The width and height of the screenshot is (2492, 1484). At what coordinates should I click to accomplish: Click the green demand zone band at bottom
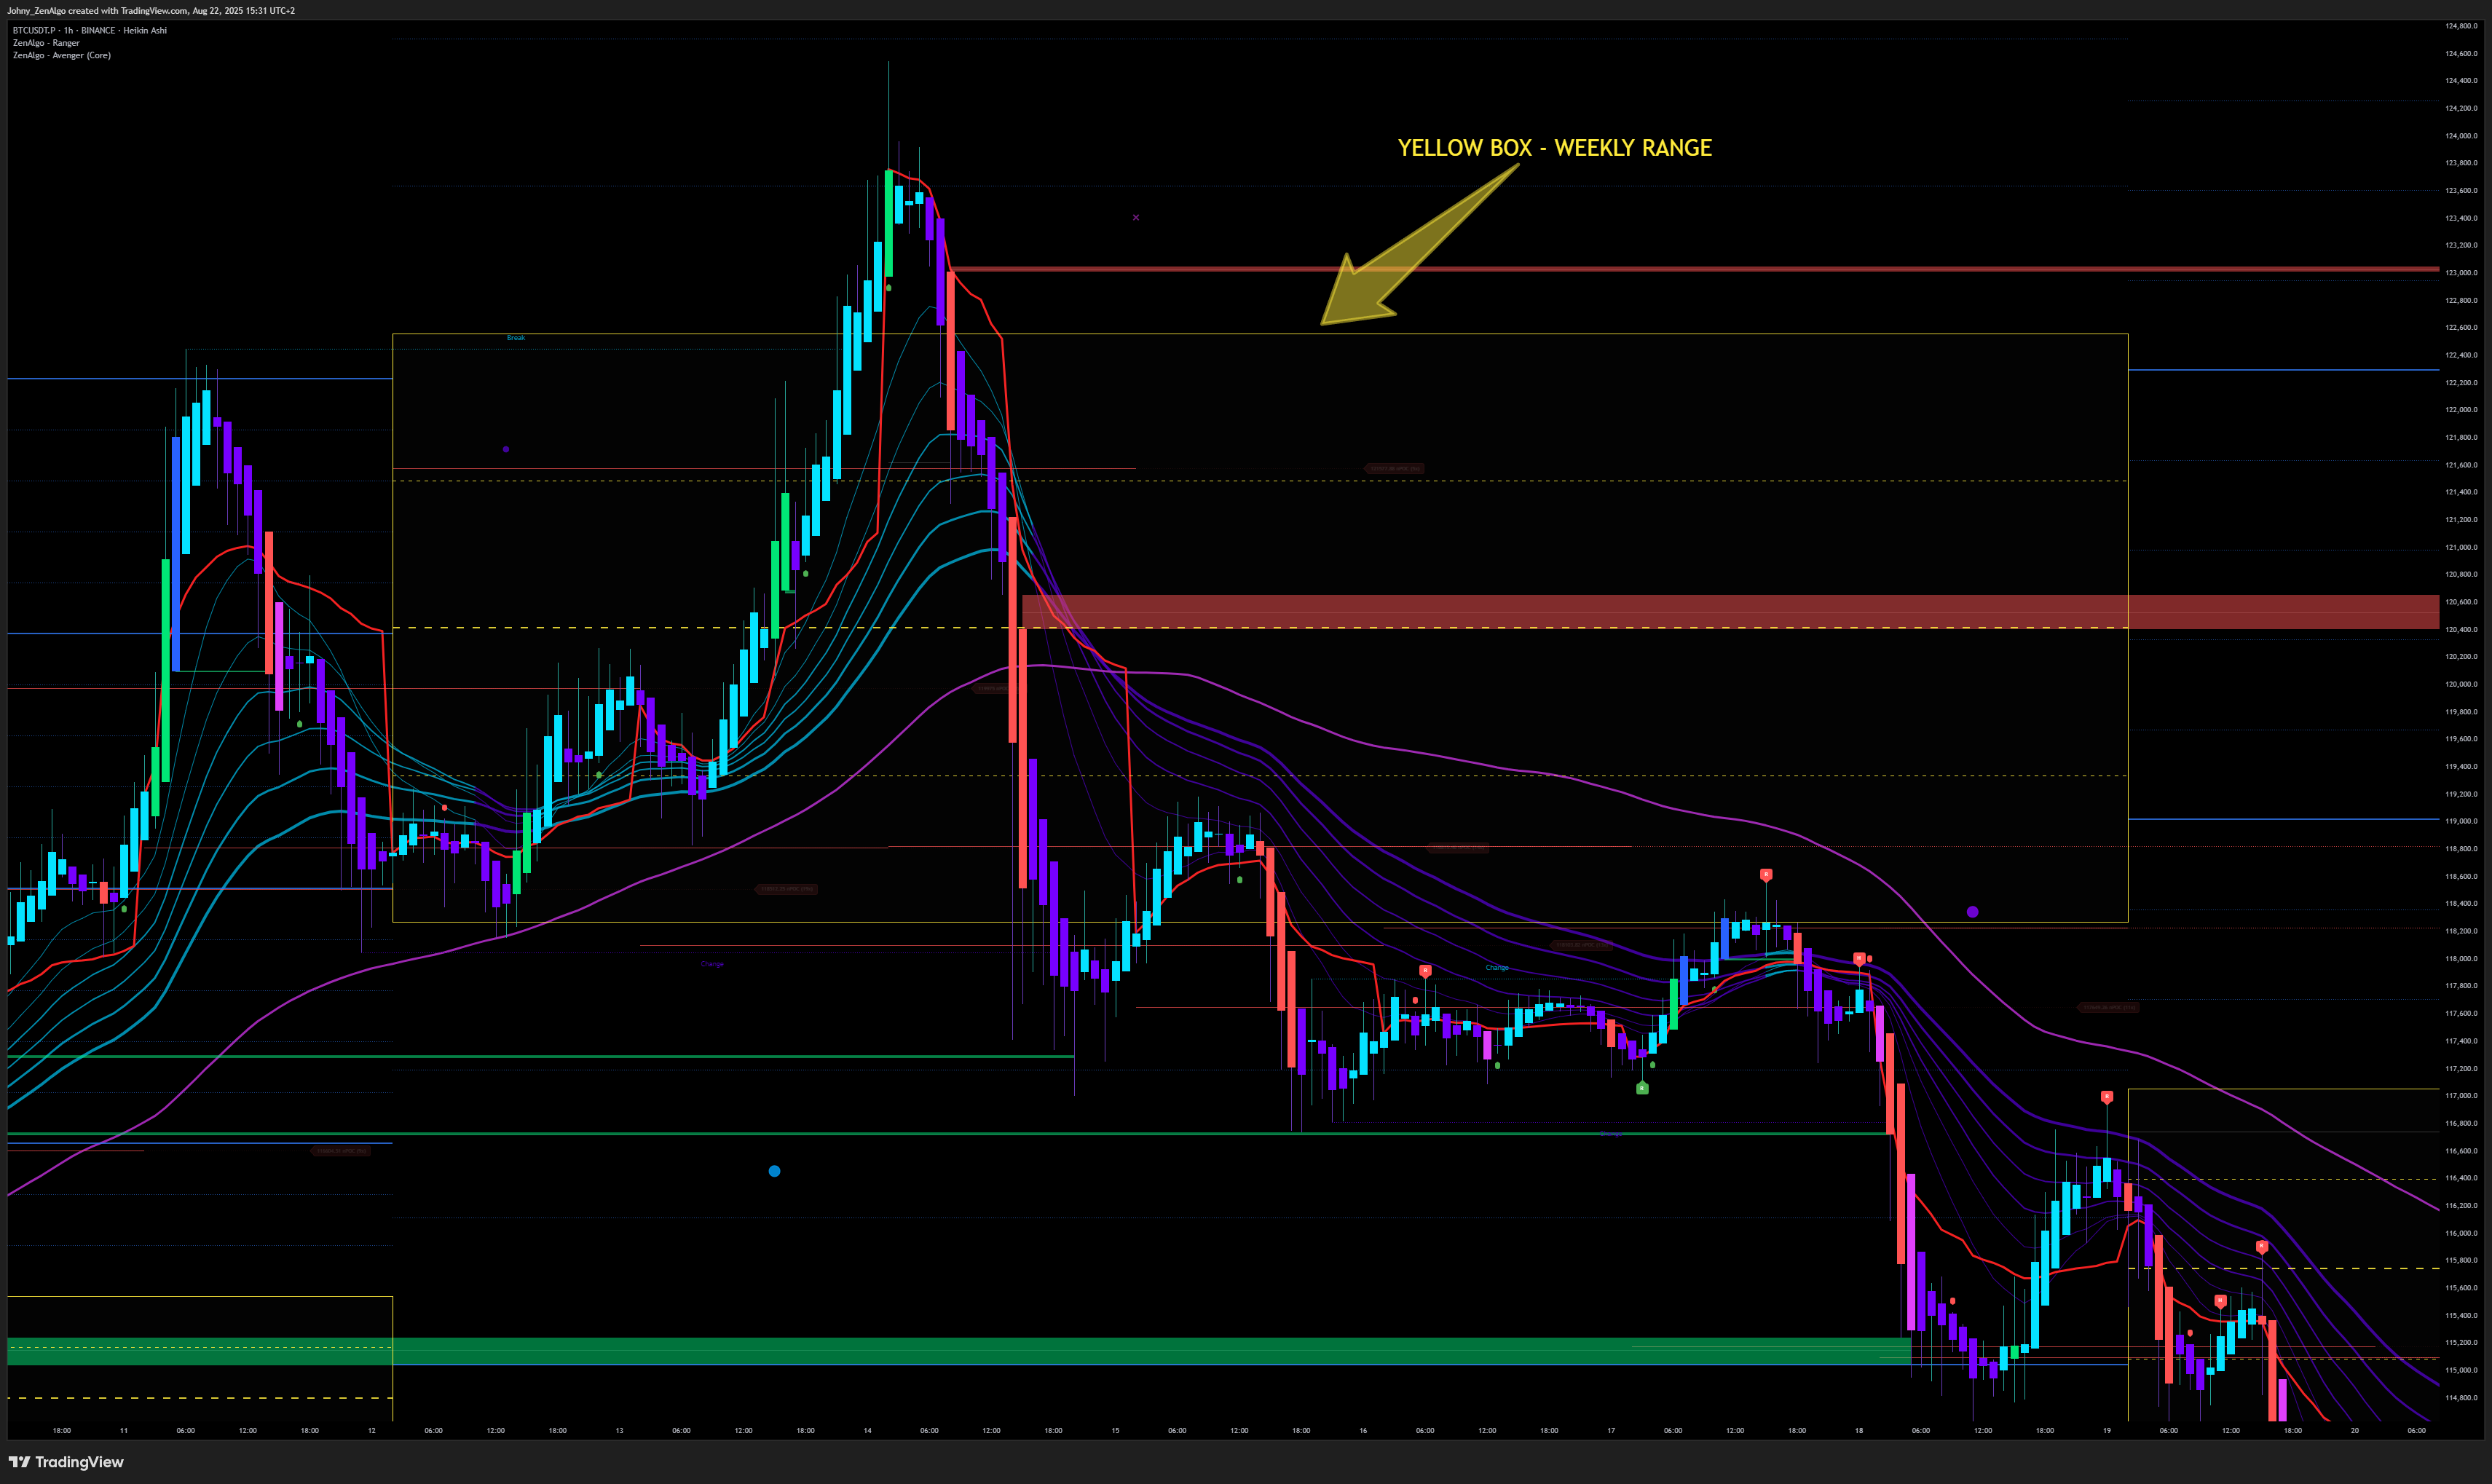pyautogui.click(x=1000, y=1350)
